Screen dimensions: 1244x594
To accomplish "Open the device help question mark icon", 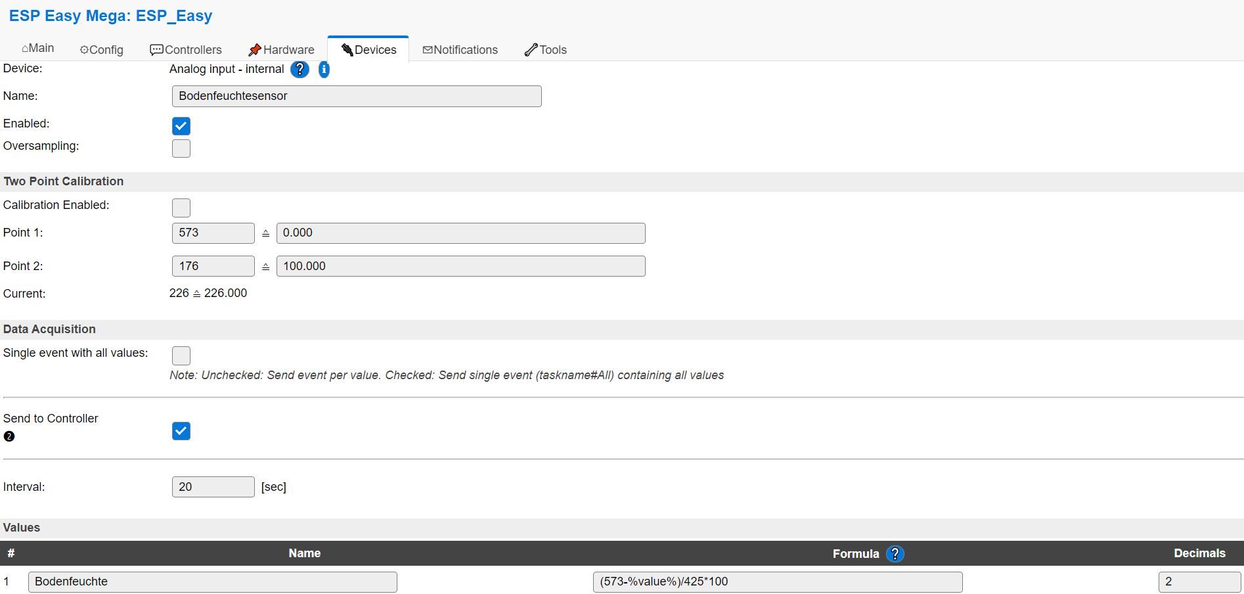I will coord(300,69).
